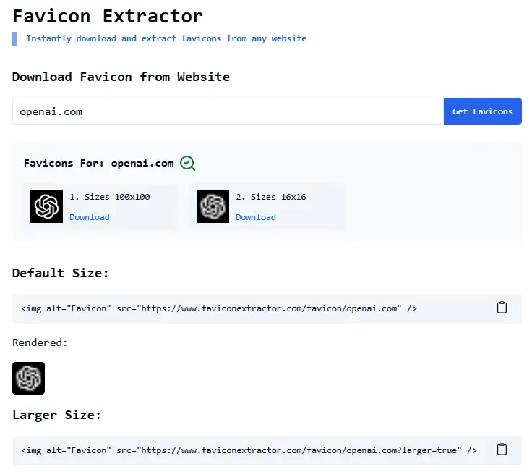Click the larger=true img code snippet
The width and height of the screenshot is (532, 472).
click(x=249, y=450)
